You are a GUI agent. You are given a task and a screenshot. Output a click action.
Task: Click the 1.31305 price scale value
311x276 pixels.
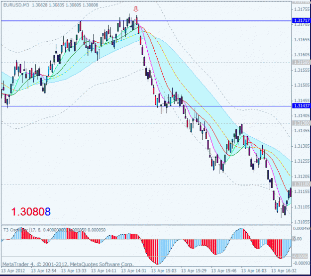302,146
